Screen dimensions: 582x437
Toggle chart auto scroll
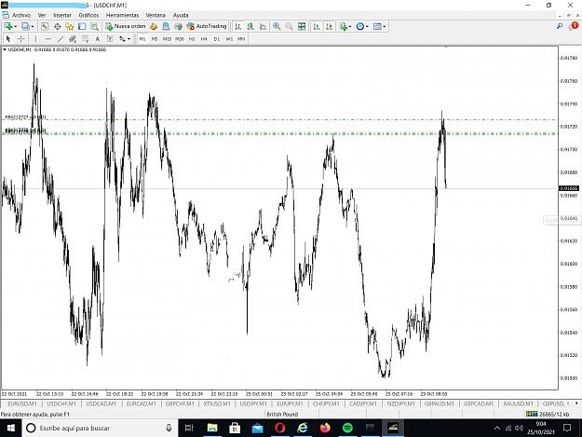pyautogui.click(x=317, y=26)
